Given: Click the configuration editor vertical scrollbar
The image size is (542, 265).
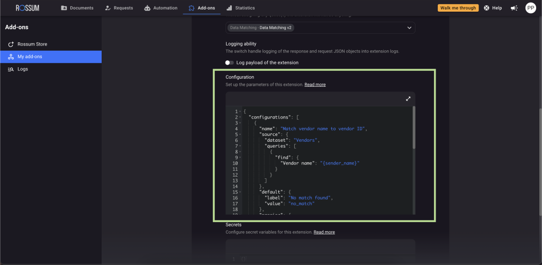Looking at the screenshot, I should click(x=414, y=127).
